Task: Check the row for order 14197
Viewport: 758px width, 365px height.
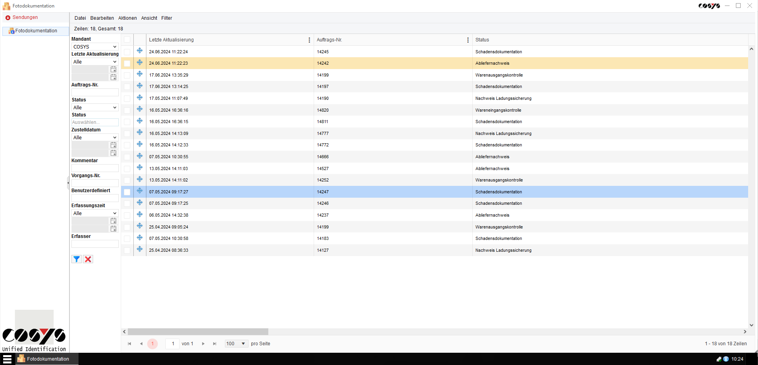Action: click(x=127, y=87)
